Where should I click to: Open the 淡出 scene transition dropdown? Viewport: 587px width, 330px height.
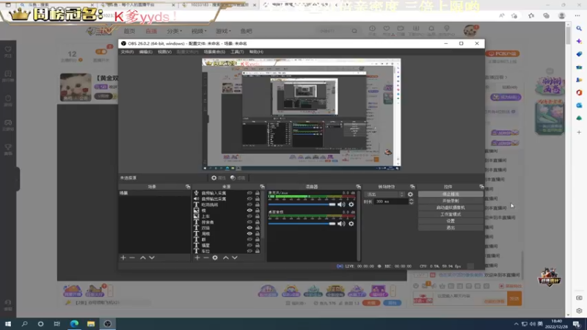click(x=385, y=194)
